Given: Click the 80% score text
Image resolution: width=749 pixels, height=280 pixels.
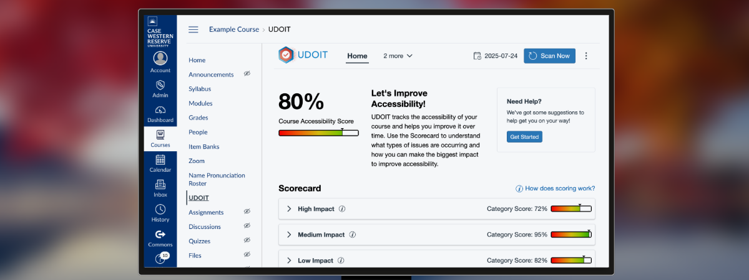Looking at the screenshot, I should (301, 101).
